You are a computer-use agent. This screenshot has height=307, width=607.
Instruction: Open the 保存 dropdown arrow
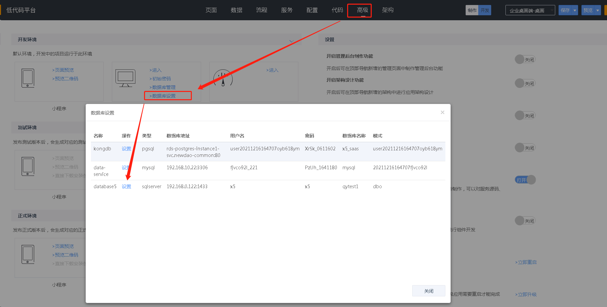pos(575,10)
